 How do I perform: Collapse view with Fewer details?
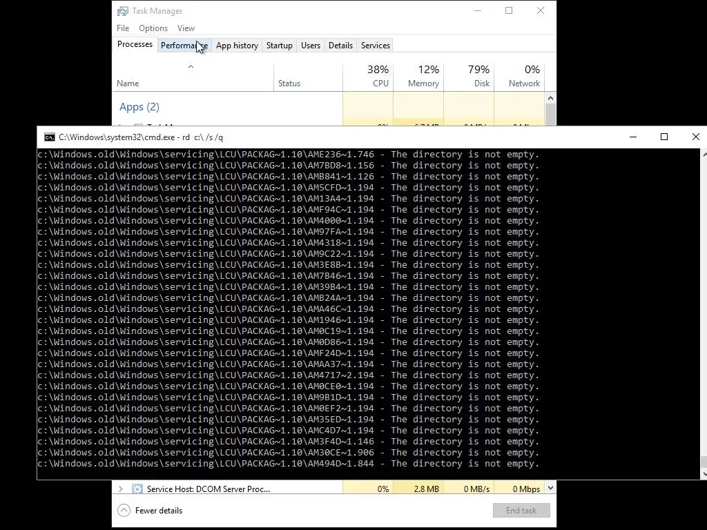(150, 510)
